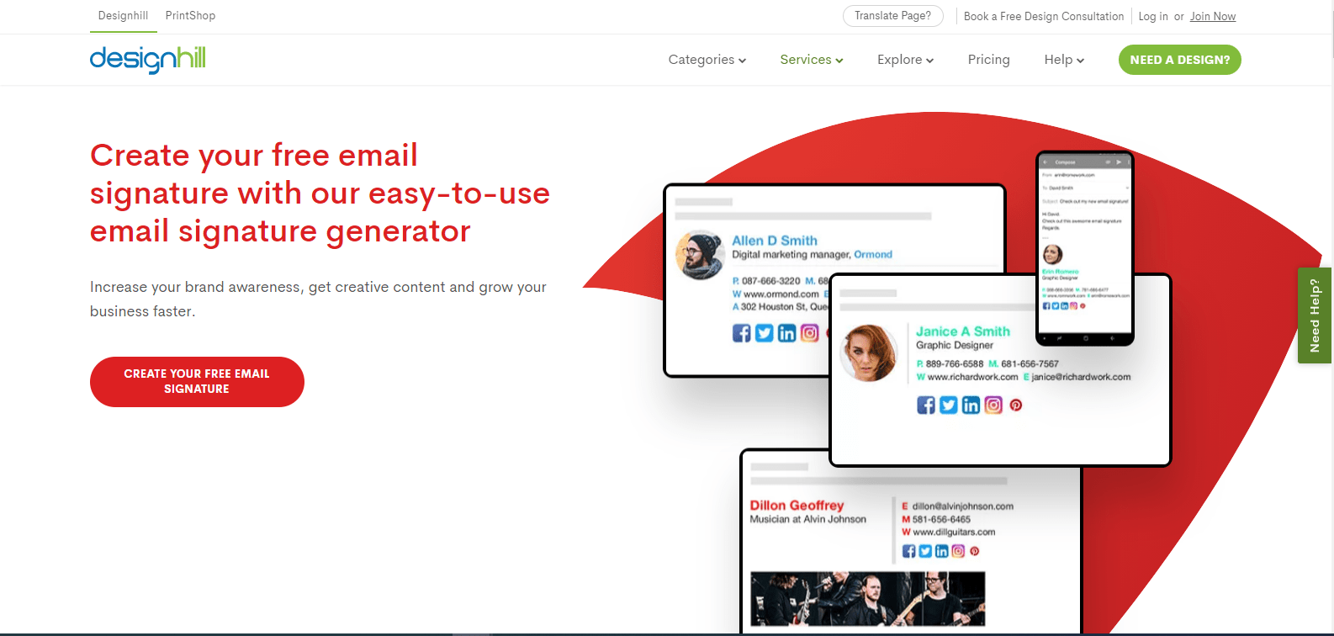The height and width of the screenshot is (636, 1334).
Task: Open the Help dropdown menu
Action: pos(1064,60)
